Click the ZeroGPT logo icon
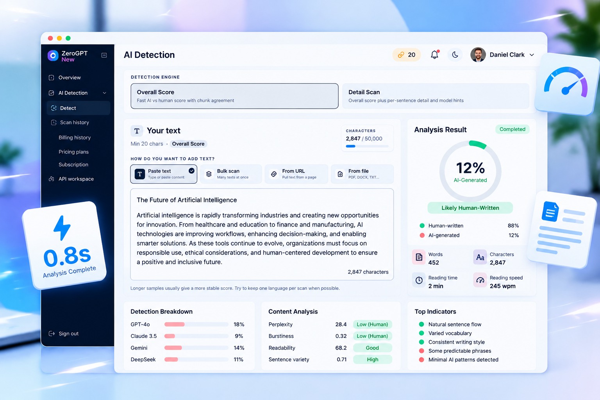600x400 pixels. 53,56
